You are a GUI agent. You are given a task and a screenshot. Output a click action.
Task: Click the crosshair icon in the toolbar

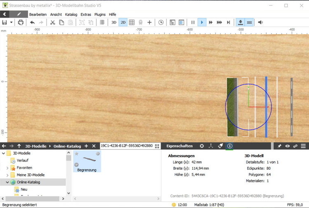tap(149, 22)
